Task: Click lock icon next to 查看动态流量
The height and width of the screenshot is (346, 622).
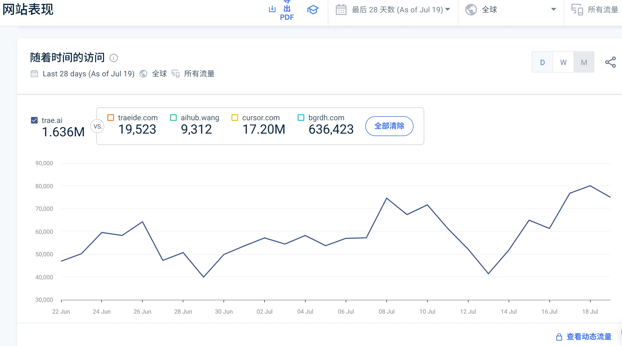Action: click(559, 337)
